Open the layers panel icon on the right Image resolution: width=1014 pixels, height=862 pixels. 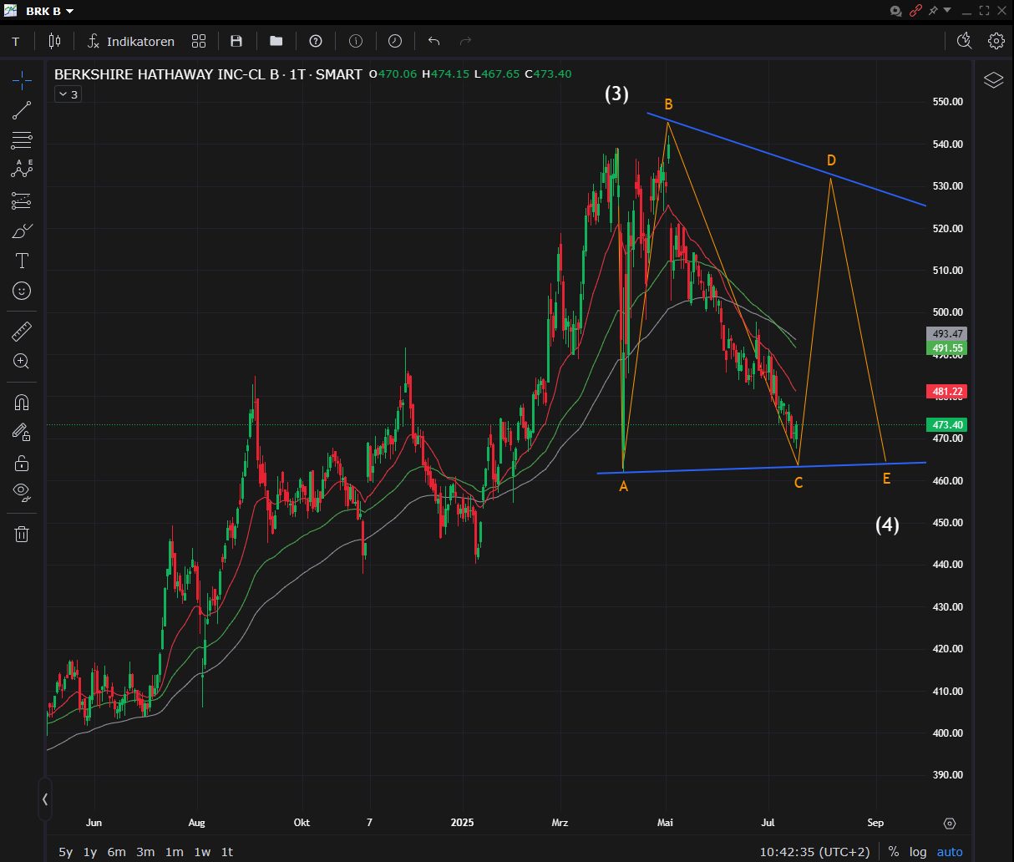click(x=993, y=80)
